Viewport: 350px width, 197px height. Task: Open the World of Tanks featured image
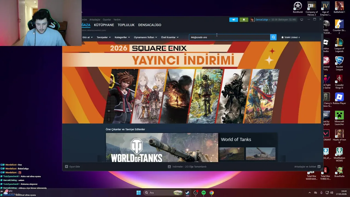click(x=162, y=147)
